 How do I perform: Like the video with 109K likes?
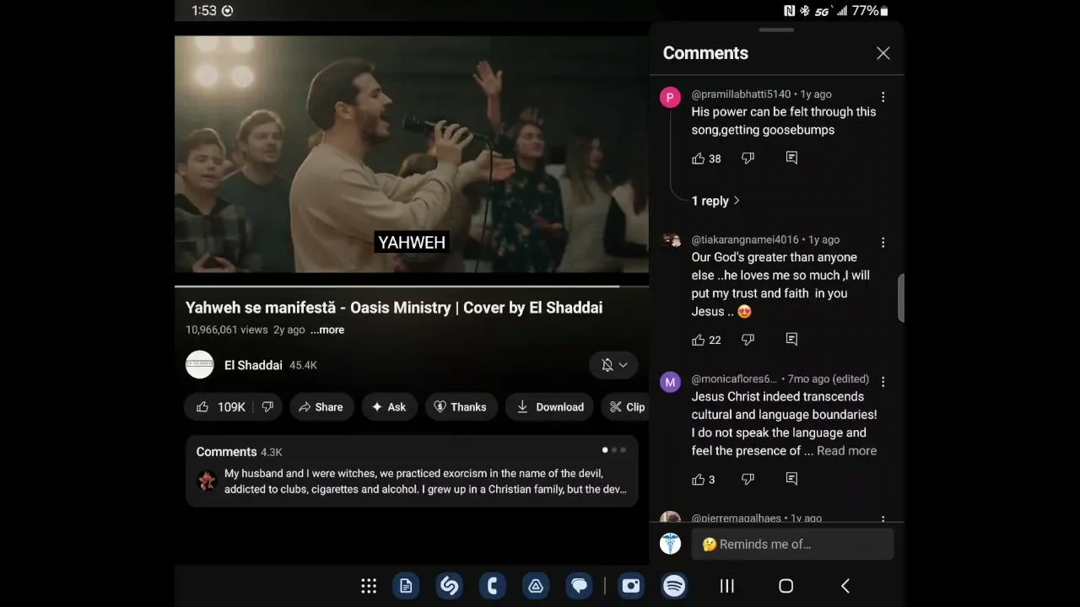coord(221,407)
